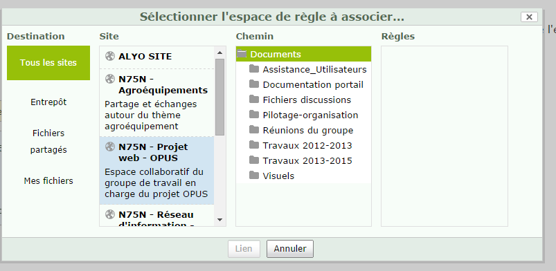Select the Travaux 2013-2015 folder
Viewport: 556px width, 271px height.
303,161
